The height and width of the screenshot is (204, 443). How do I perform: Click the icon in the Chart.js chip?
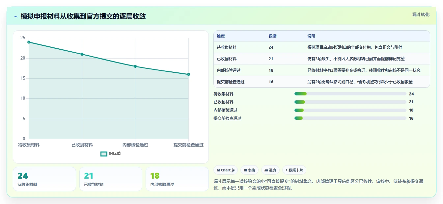click(218, 170)
